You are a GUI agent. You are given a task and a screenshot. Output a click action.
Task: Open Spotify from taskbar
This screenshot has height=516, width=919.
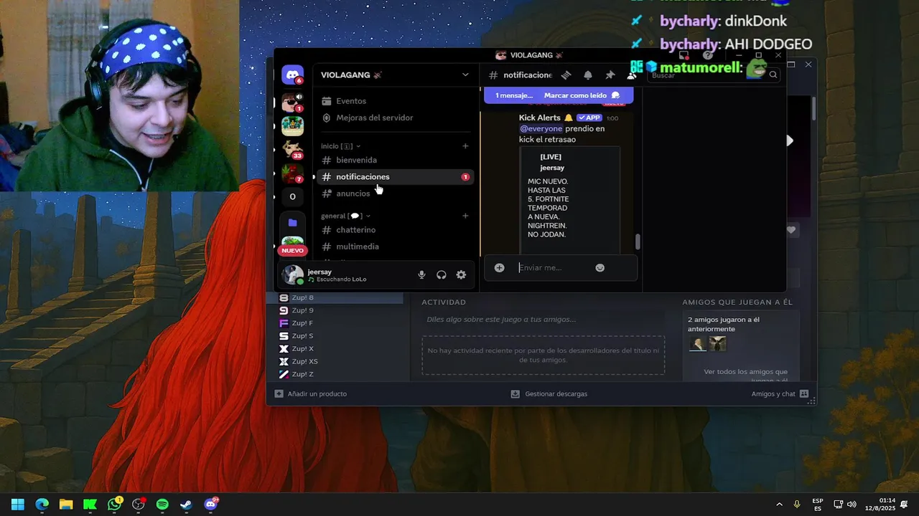(x=162, y=505)
